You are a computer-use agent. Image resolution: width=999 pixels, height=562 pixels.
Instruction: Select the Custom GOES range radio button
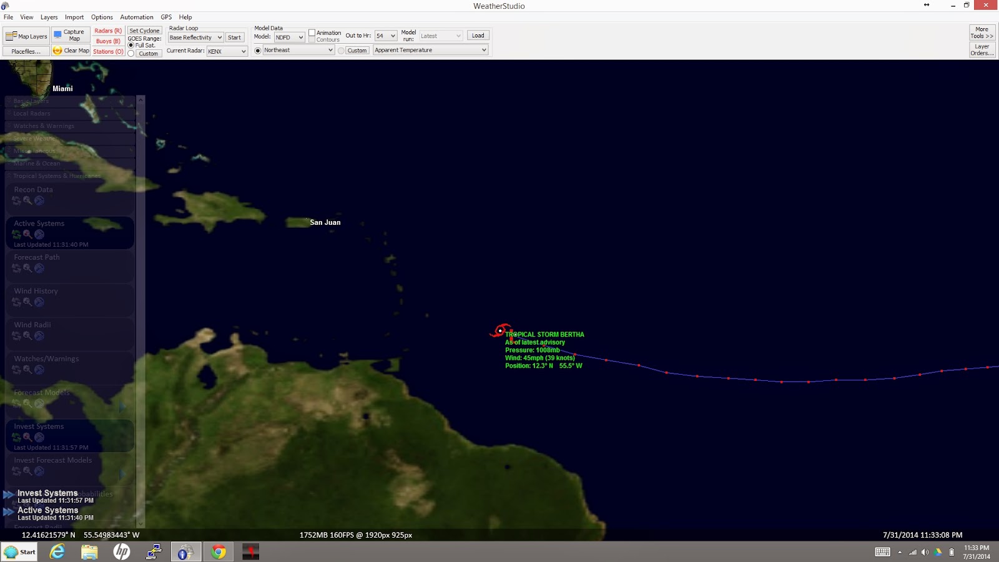131,54
